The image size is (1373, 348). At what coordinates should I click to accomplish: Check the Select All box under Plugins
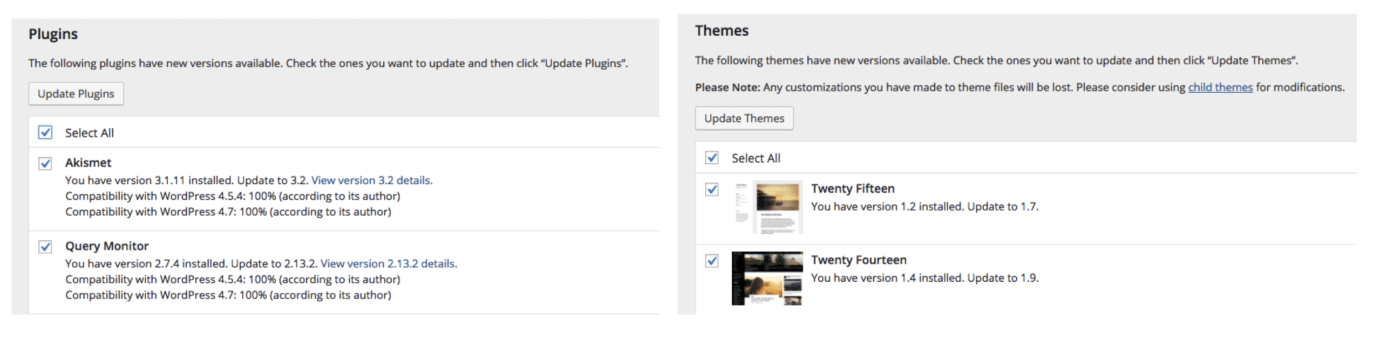45,132
